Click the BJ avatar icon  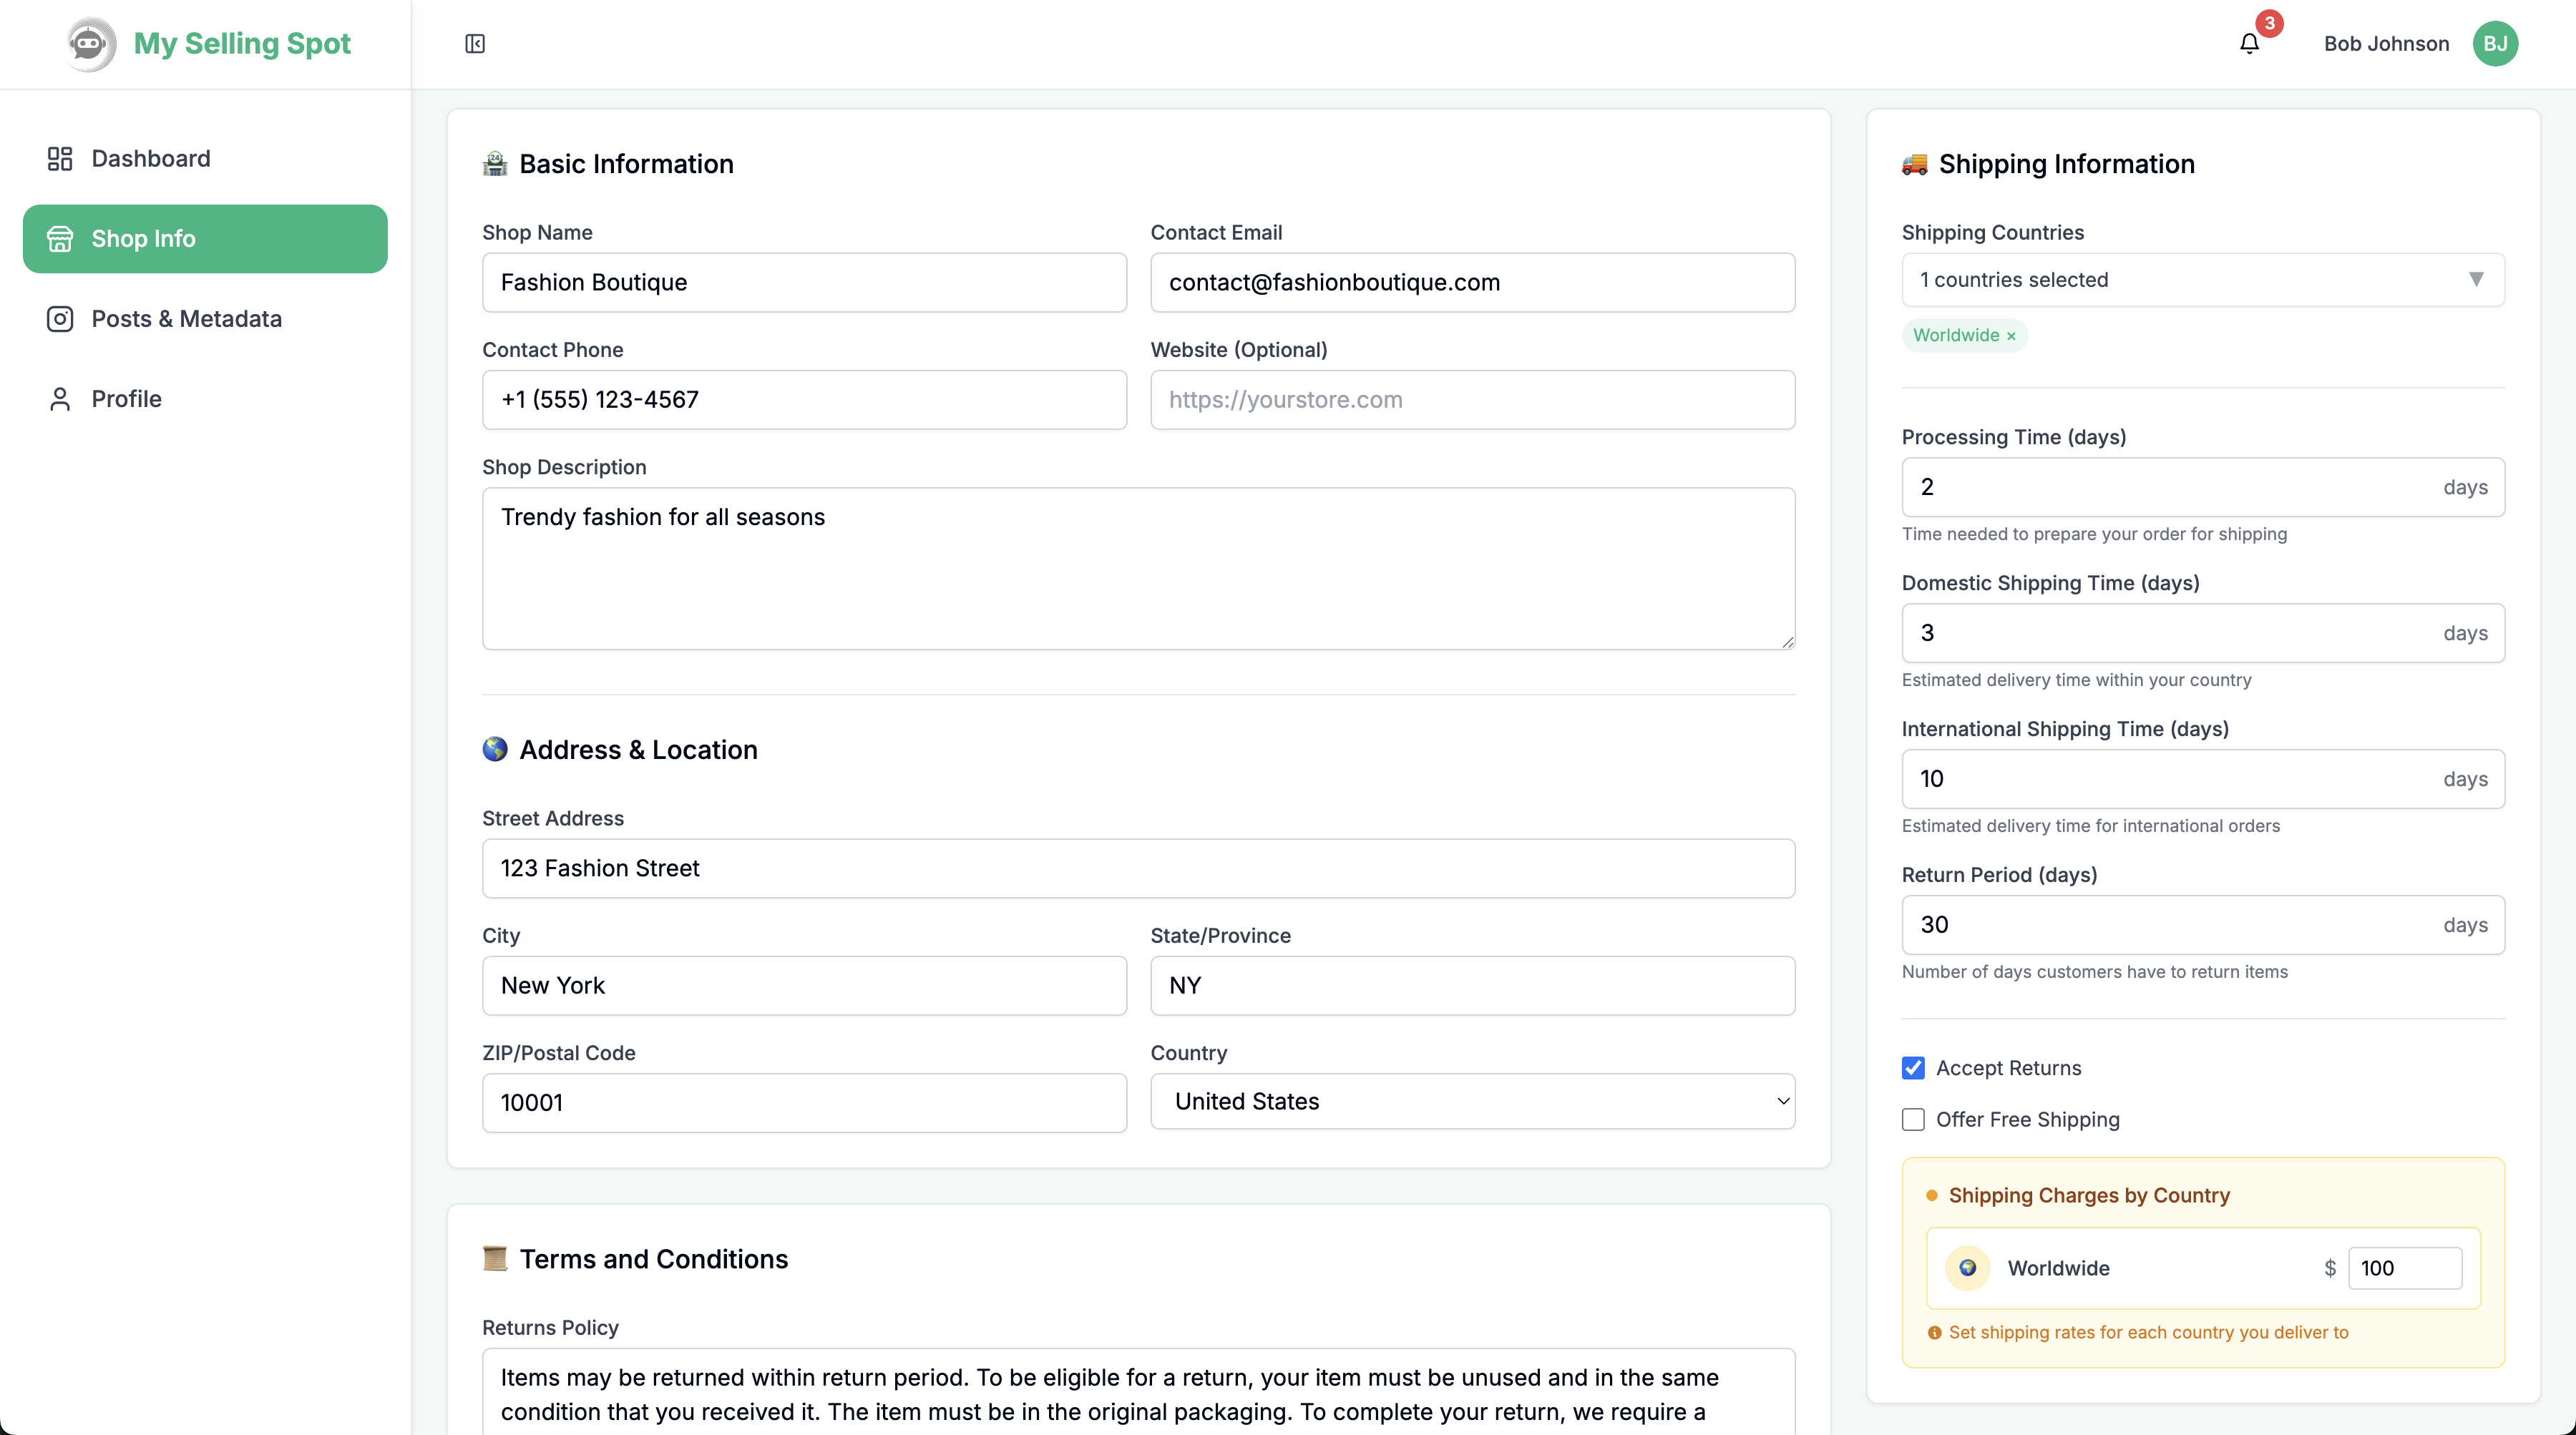[x=2496, y=43]
